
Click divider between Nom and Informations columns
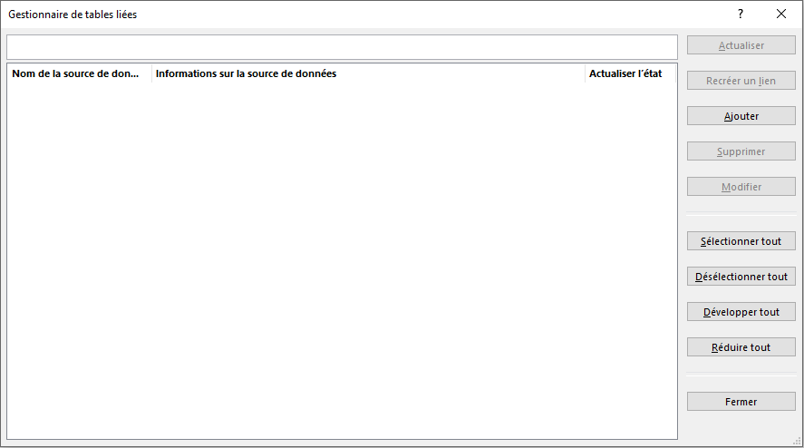(x=151, y=74)
